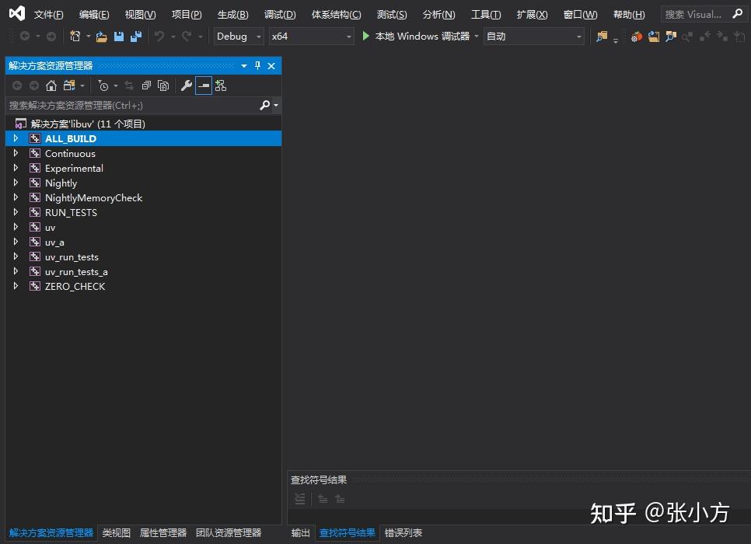Select the Properties wrench in Solution Explorer
The height and width of the screenshot is (544, 751).
(x=186, y=85)
